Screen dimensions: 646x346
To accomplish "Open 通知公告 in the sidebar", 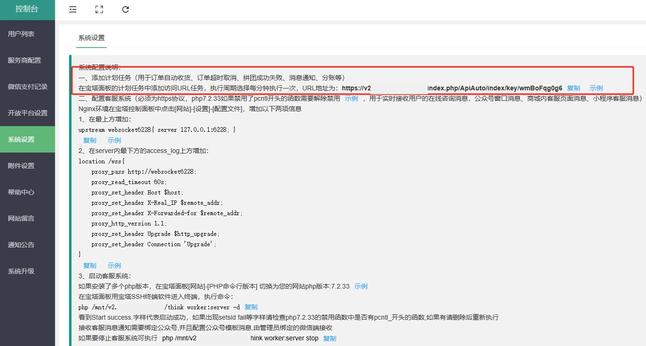I will tap(21, 245).
